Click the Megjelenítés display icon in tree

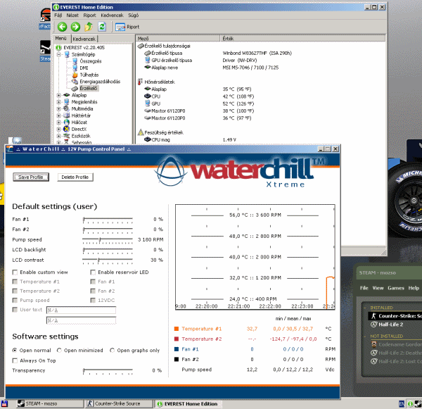coord(67,102)
